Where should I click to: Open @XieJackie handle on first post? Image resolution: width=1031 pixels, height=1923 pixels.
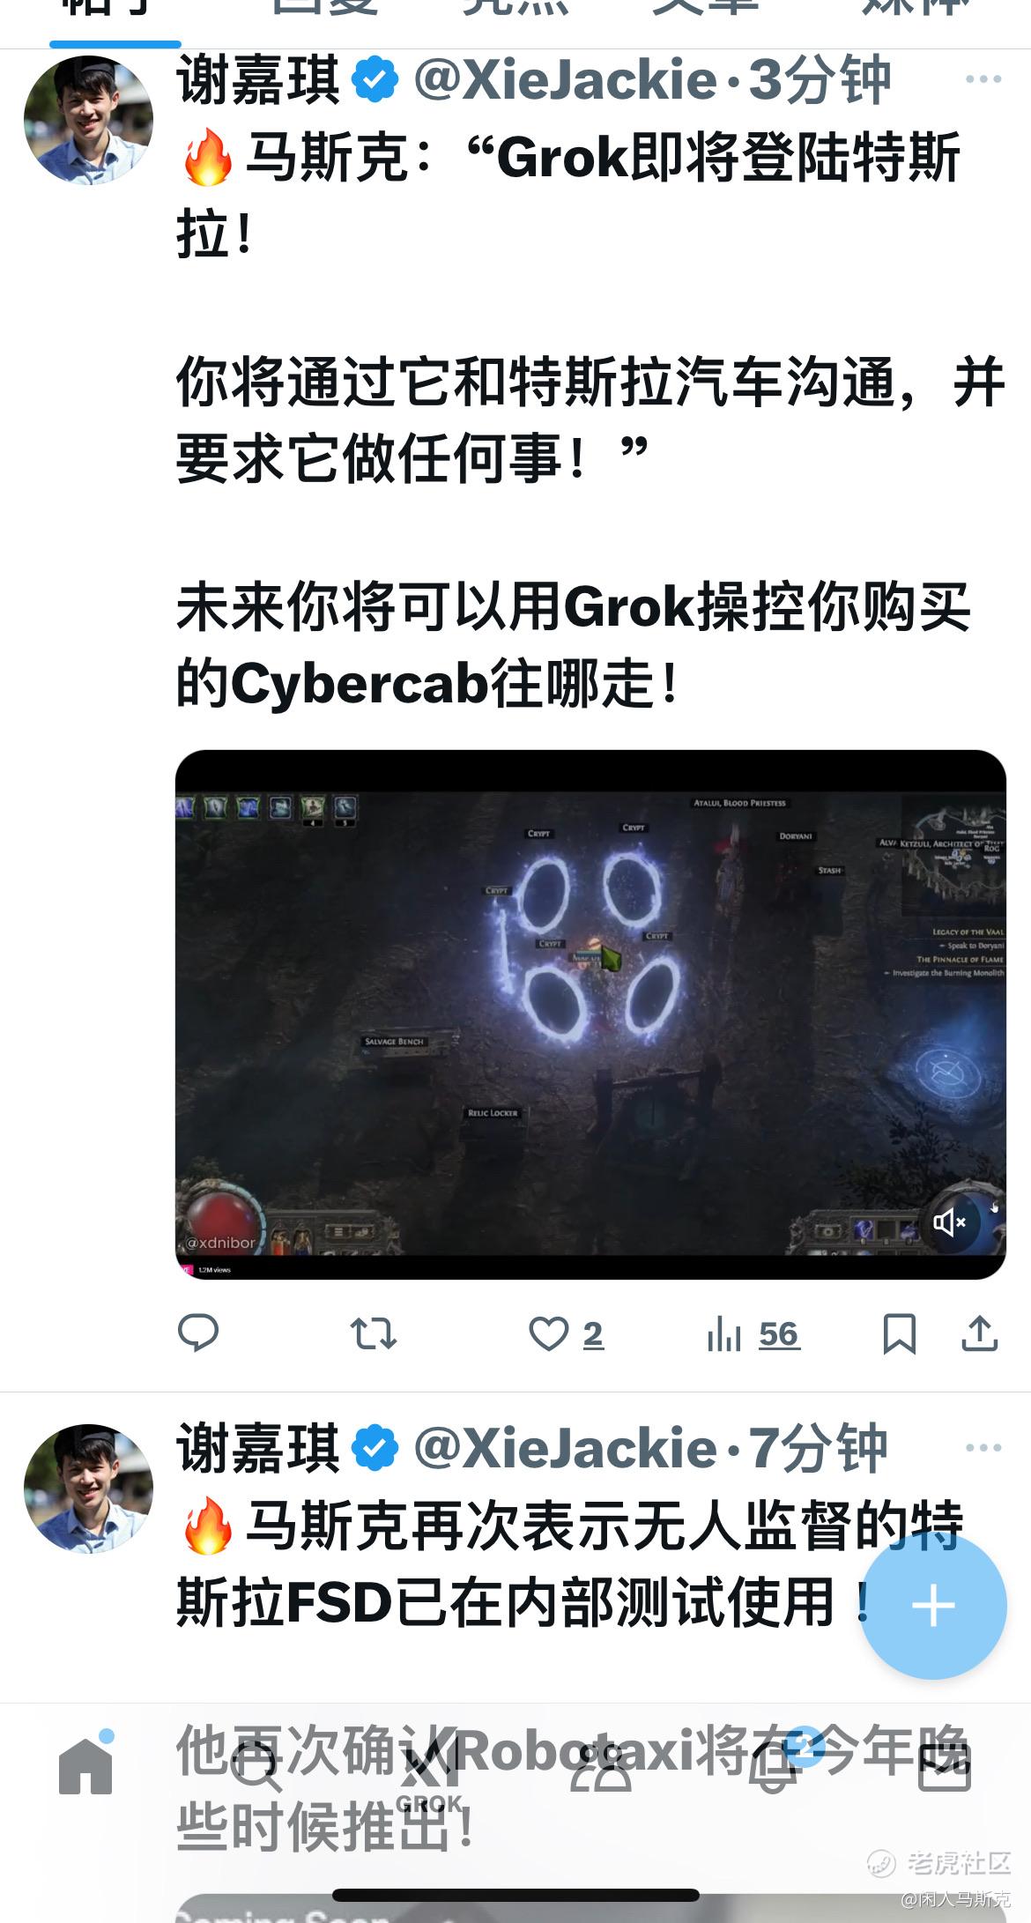click(565, 80)
